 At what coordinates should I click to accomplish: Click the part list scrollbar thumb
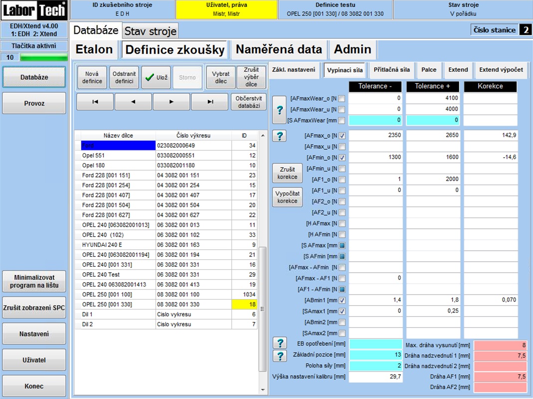pos(262,309)
